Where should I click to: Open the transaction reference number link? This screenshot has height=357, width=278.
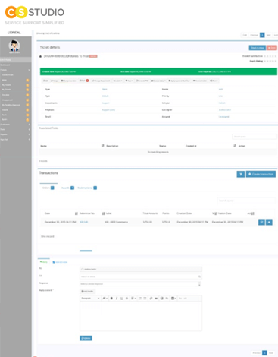tap(83, 222)
